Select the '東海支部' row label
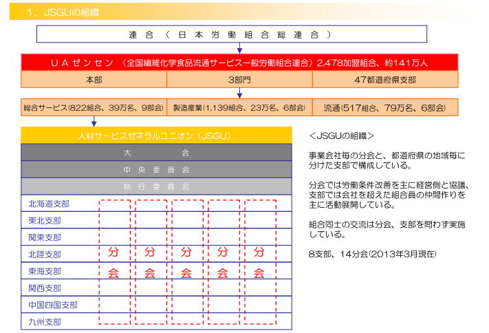 point(45,271)
